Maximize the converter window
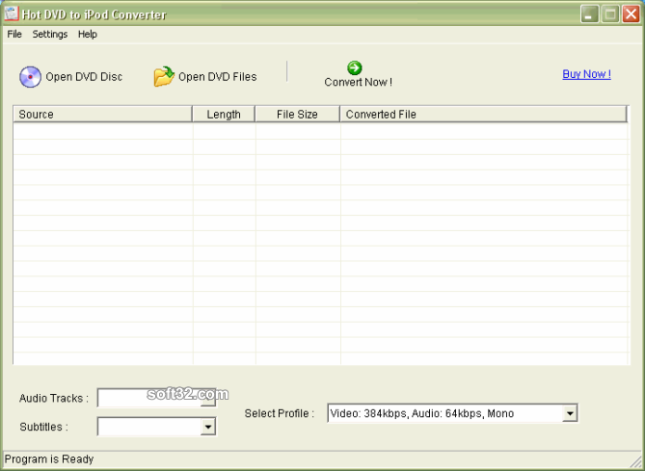Viewport: 645px width, 471px height. (610, 14)
